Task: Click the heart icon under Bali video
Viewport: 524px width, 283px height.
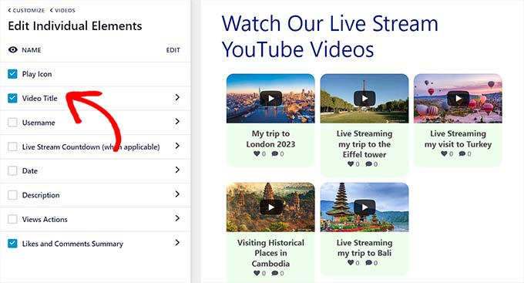Action: click(351, 263)
